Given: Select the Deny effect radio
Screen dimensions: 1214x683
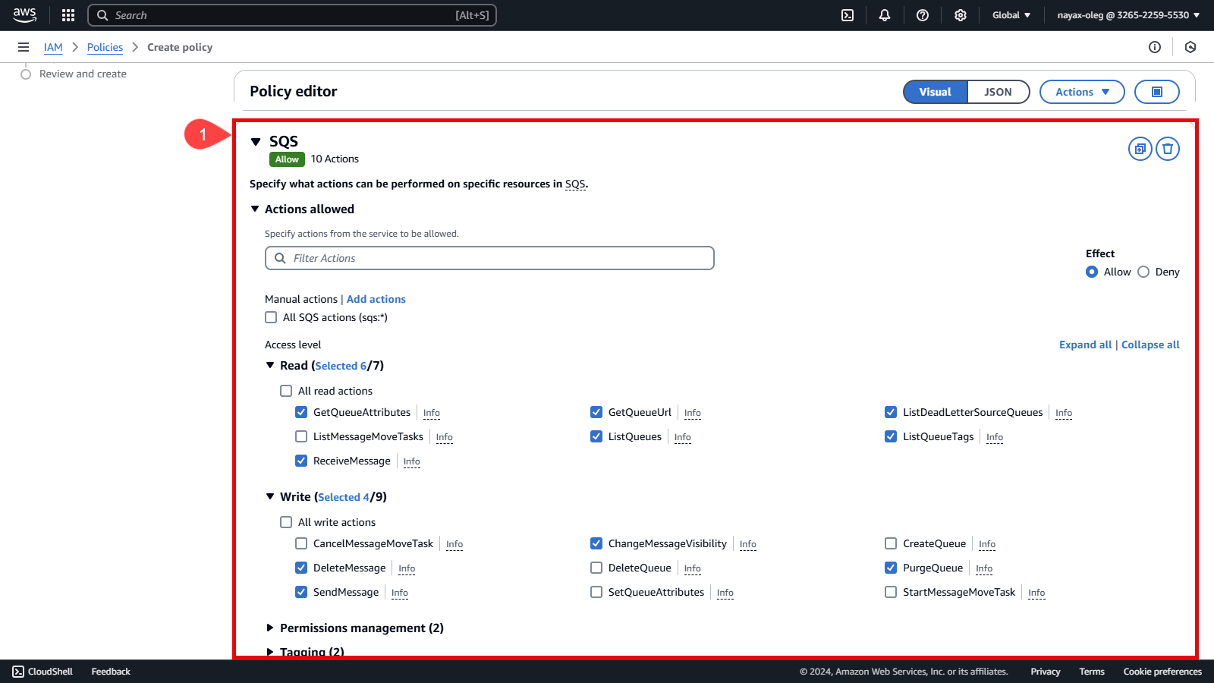Looking at the screenshot, I should click(1143, 272).
